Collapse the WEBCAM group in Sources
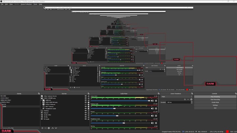237x133 pixels. click(x=41, y=100)
